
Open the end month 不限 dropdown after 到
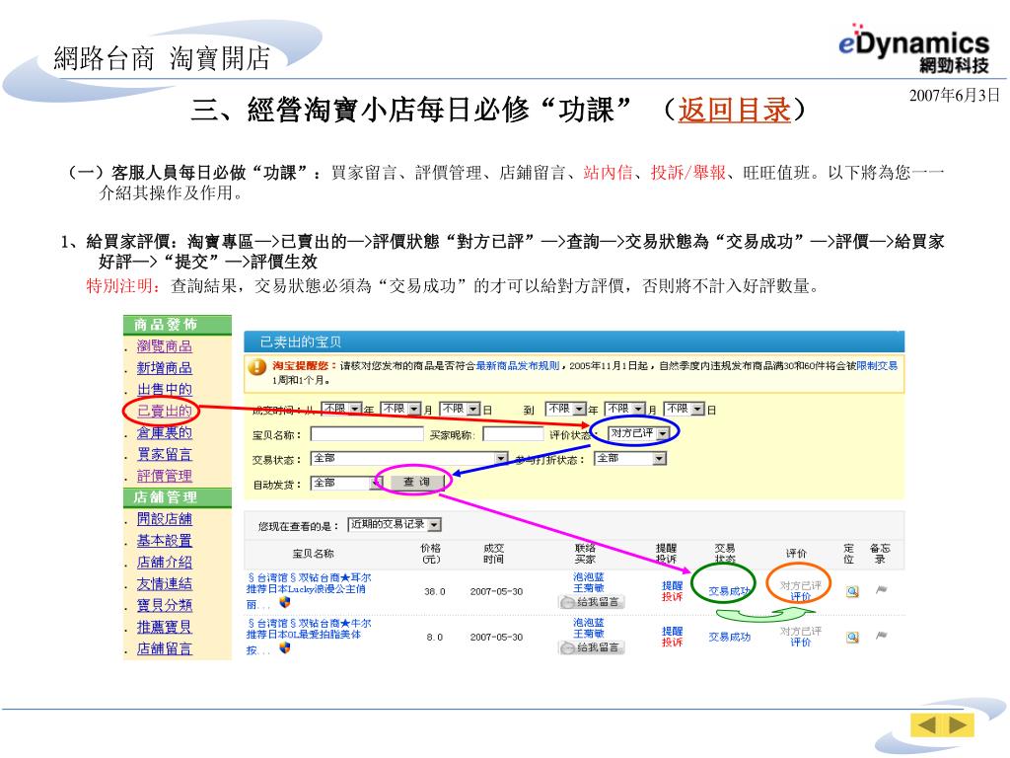click(624, 409)
